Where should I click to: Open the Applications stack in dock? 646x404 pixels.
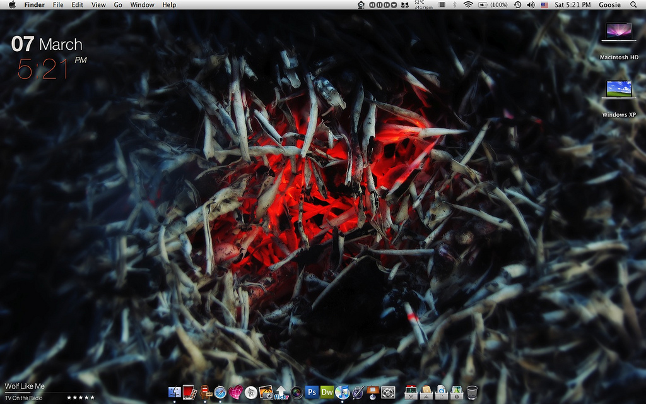pyautogui.click(x=426, y=392)
